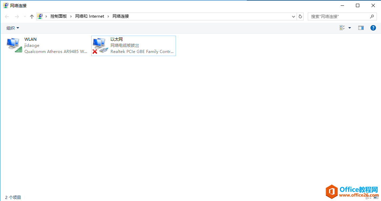
Task: Click the search magnifier icon
Action: pyautogui.click(x=372, y=17)
